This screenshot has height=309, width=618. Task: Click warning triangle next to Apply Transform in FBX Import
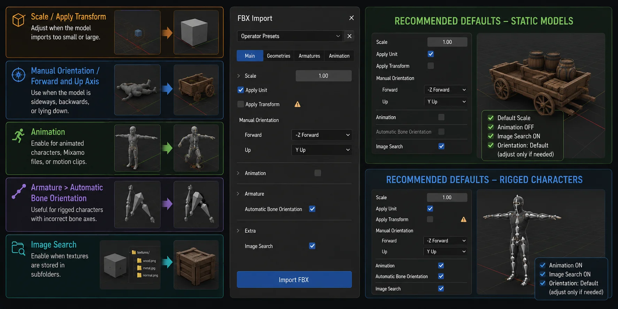[x=298, y=104]
